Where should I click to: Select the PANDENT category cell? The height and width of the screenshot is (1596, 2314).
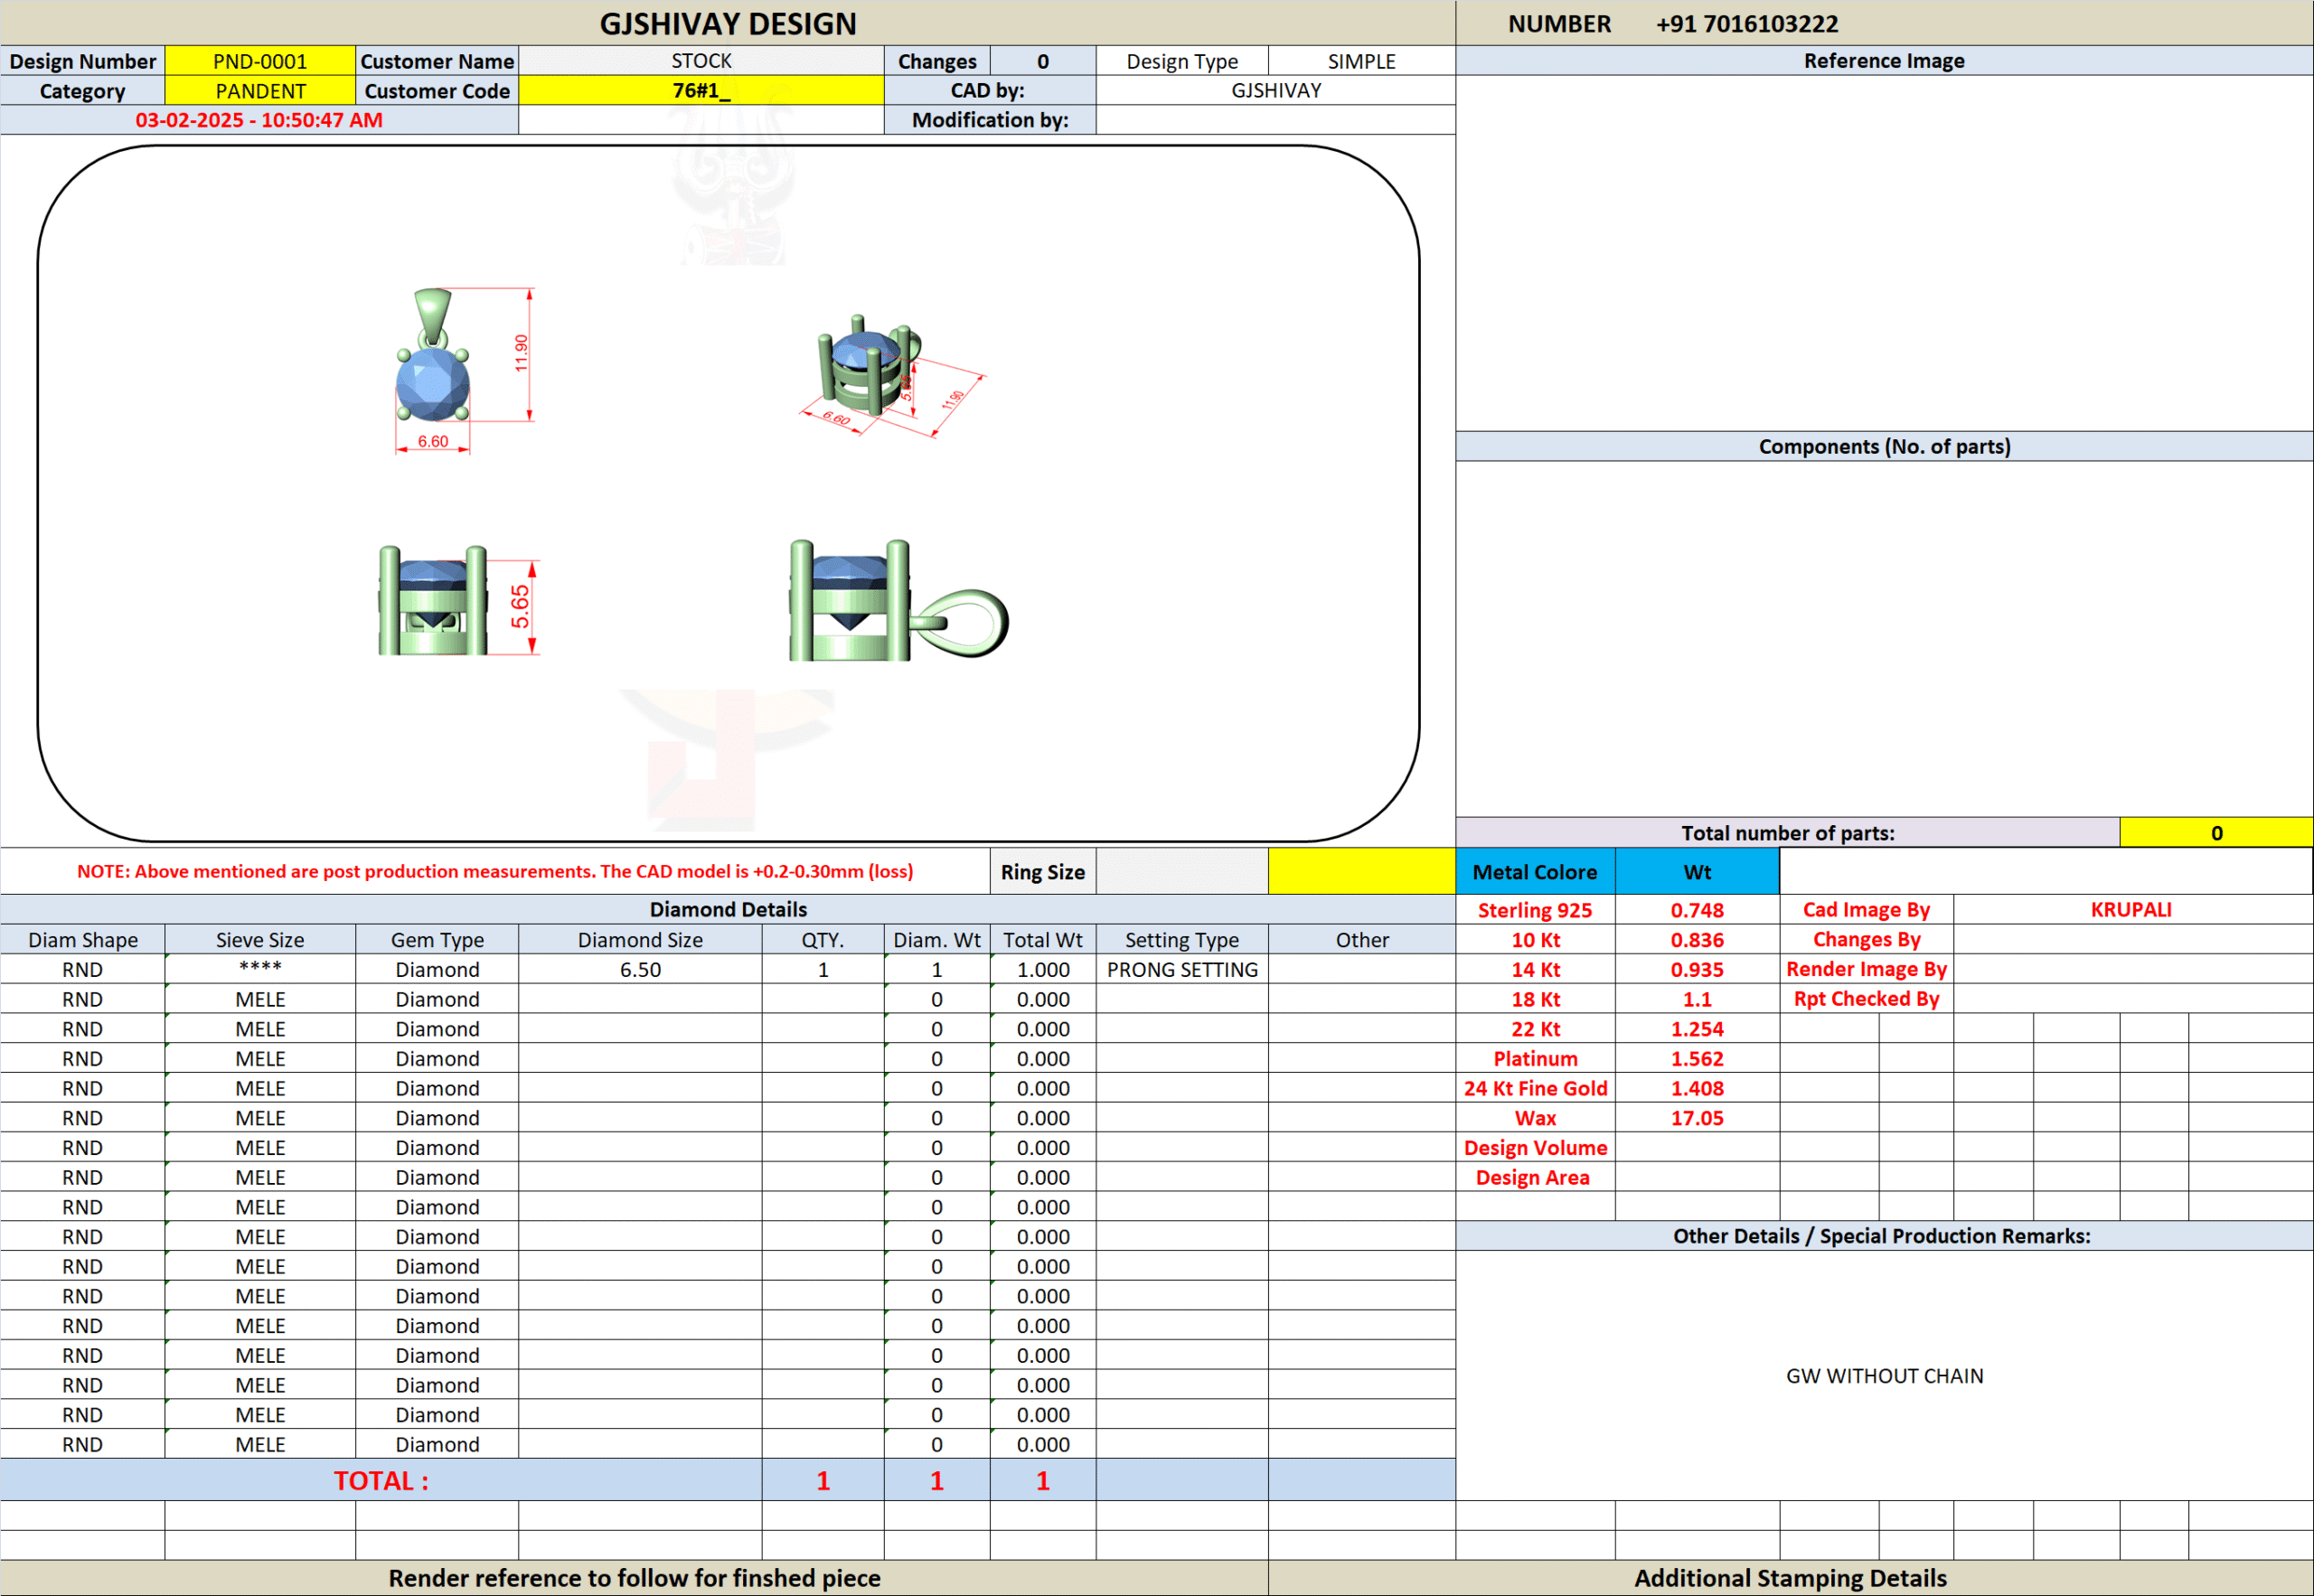pyautogui.click(x=260, y=91)
